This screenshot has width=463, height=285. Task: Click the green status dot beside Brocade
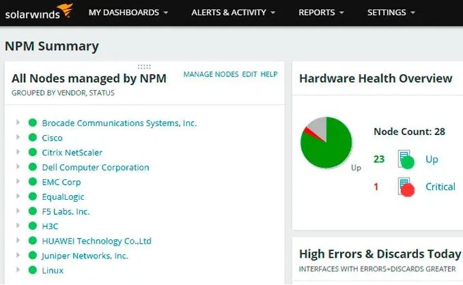(x=33, y=123)
